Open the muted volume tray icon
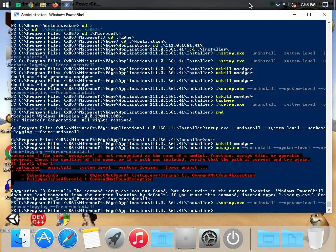 click(x=294, y=5)
